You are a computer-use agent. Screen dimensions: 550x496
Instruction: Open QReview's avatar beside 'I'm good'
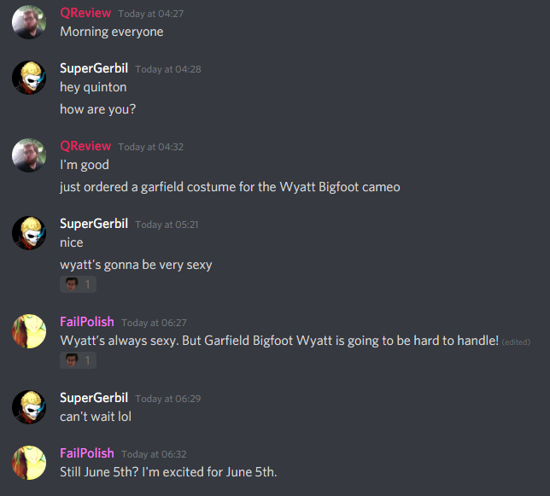pyautogui.click(x=29, y=155)
